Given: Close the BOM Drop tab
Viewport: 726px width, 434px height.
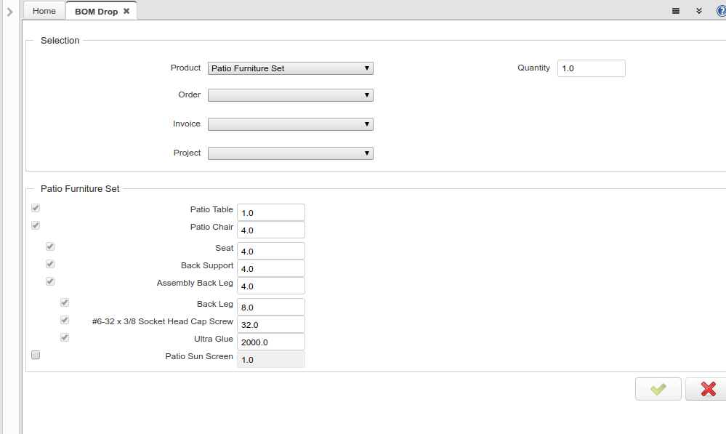Looking at the screenshot, I should pyautogui.click(x=126, y=12).
